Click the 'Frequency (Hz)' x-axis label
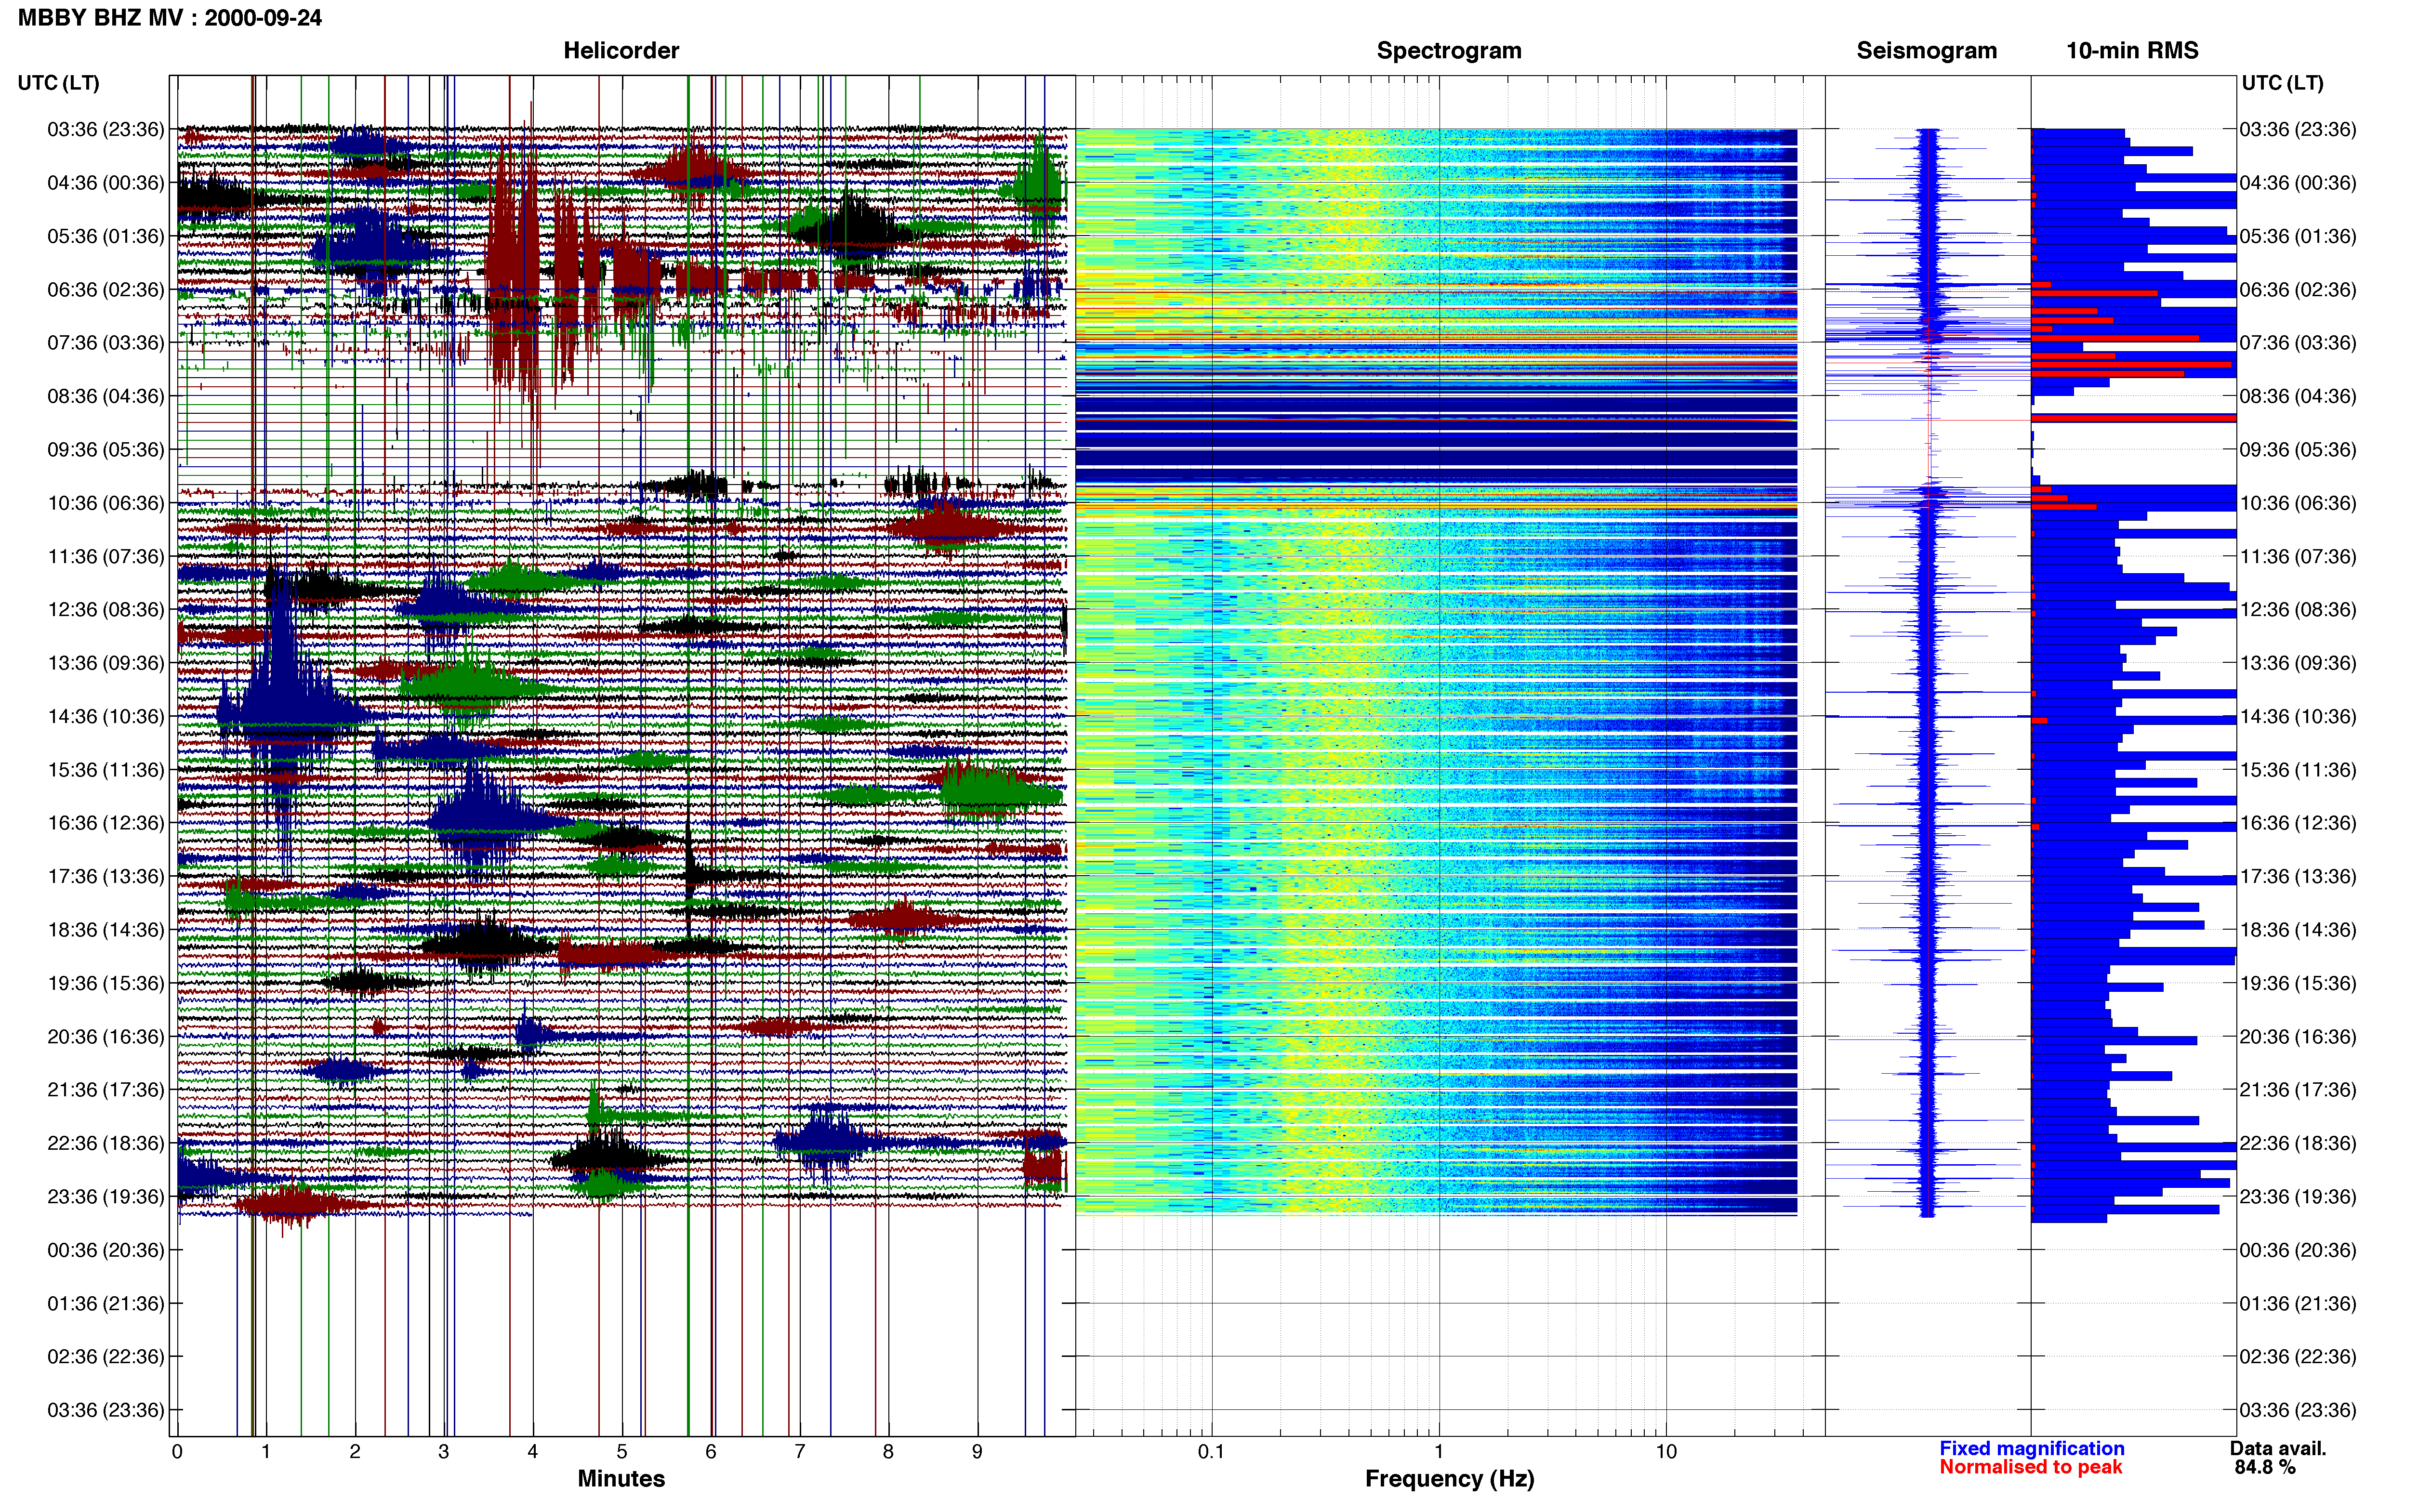2418x1512 pixels. click(1449, 1479)
